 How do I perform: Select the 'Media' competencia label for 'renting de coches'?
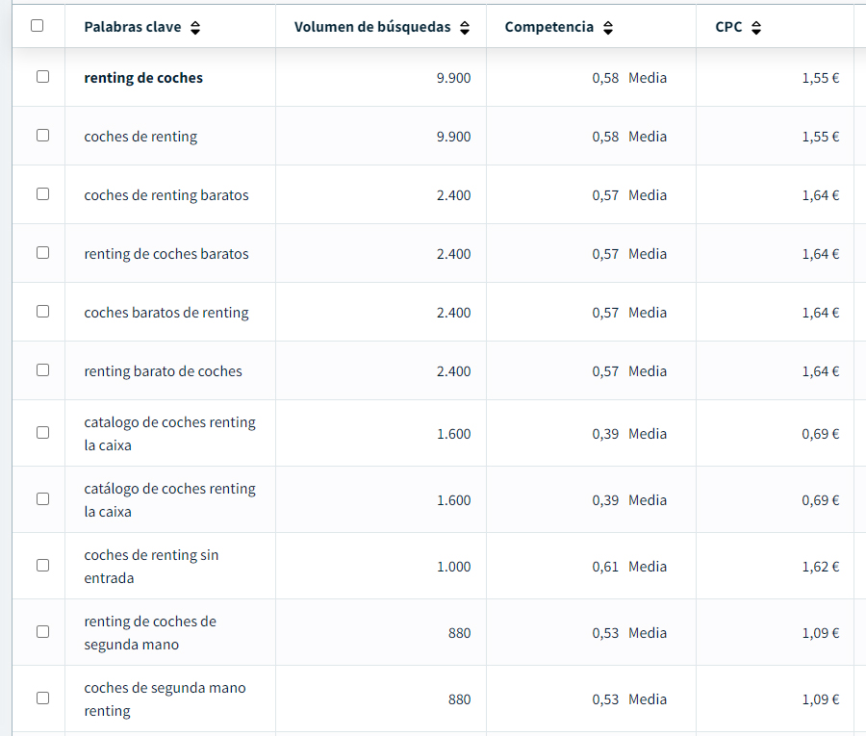click(647, 77)
